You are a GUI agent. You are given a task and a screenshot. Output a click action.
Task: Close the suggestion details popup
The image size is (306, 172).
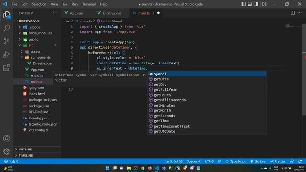[144, 75]
